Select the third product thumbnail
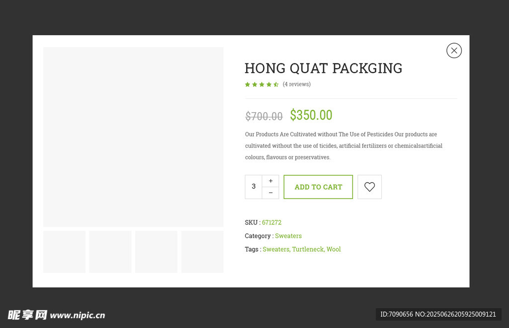 pos(156,252)
